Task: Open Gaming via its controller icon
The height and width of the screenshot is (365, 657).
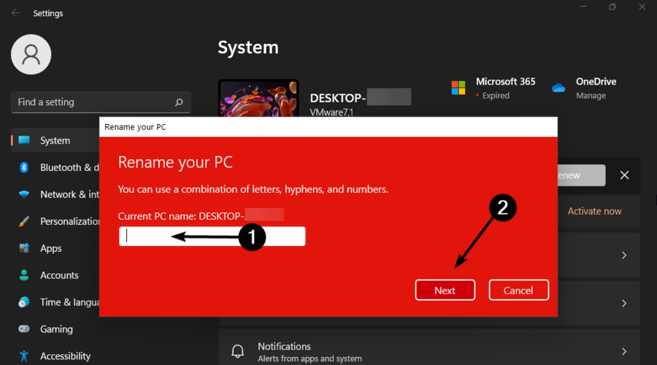Action: coord(24,329)
